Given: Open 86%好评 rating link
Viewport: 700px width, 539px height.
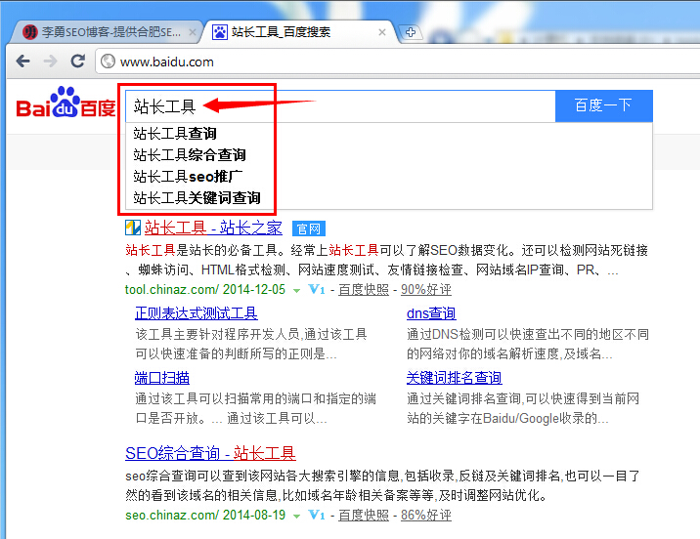Looking at the screenshot, I should point(426,516).
